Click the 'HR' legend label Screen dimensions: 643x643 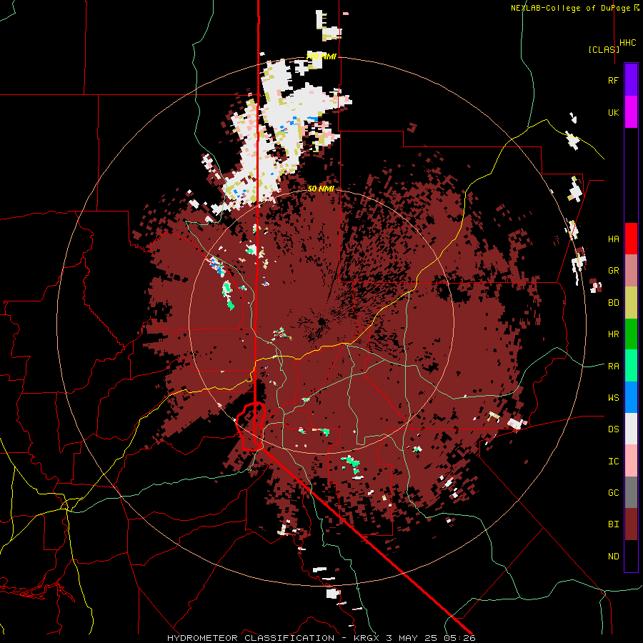coord(613,334)
